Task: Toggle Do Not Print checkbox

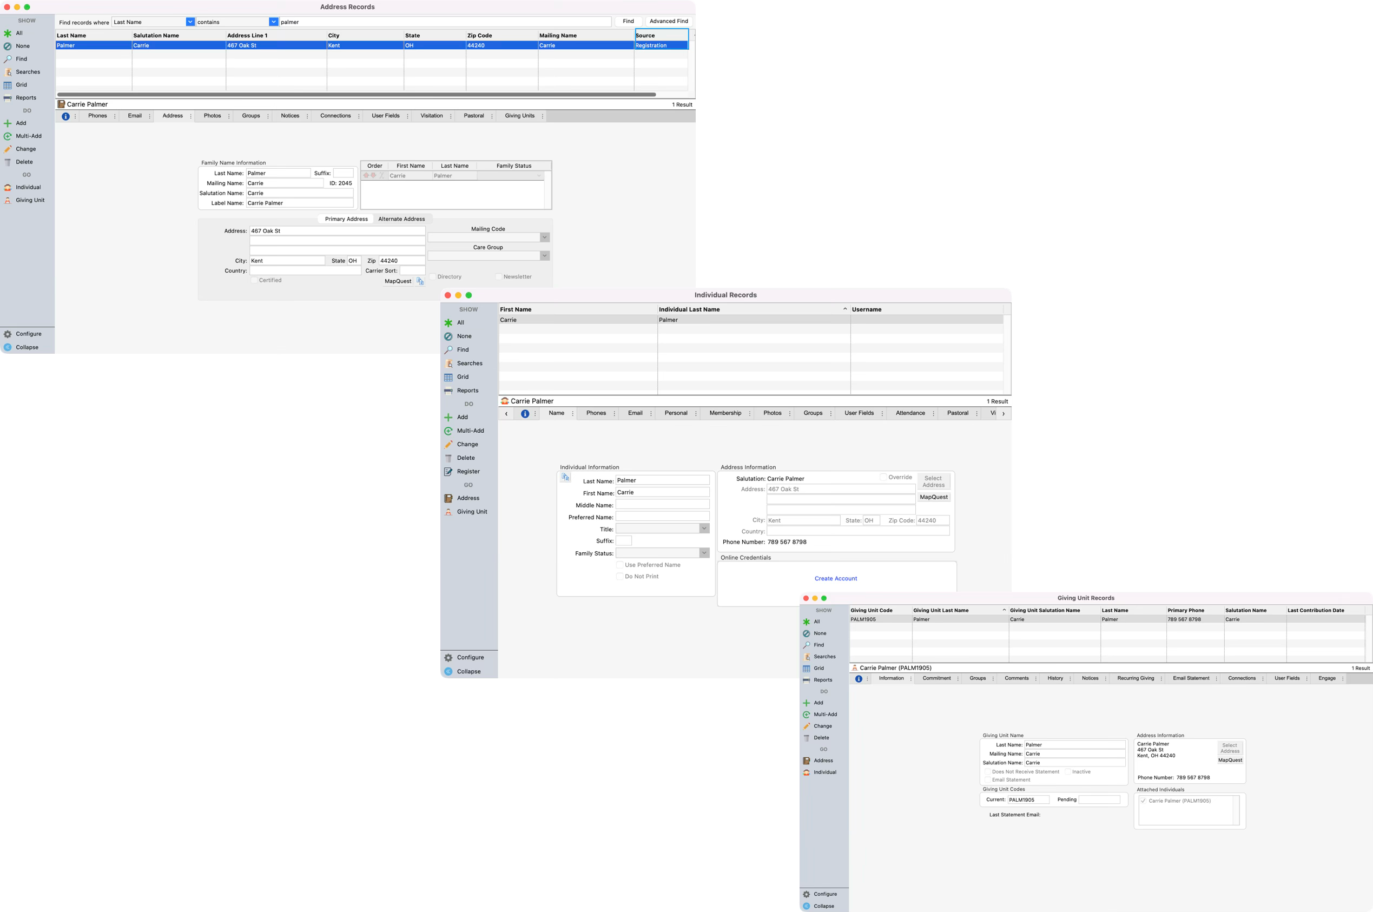Action: pyautogui.click(x=620, y=577)
